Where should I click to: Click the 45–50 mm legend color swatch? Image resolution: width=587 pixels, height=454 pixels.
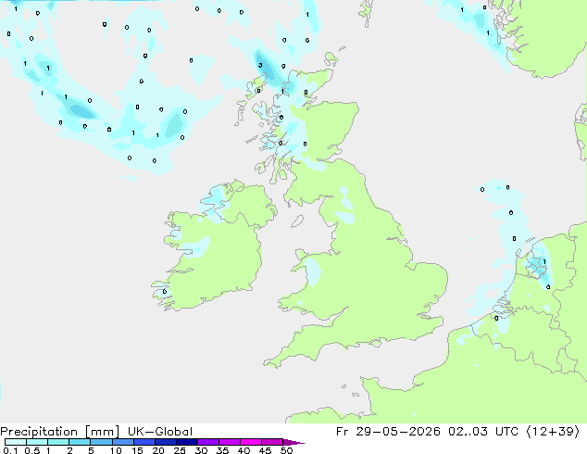[272, 442]
